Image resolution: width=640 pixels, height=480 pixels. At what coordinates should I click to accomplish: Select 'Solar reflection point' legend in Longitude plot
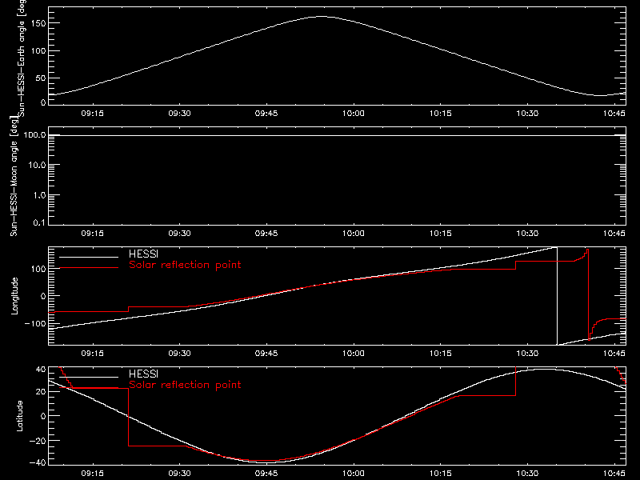tap(185, 265)
